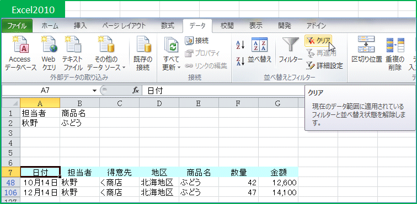Select column G header

pyautogui.click(x=278, y=103)
